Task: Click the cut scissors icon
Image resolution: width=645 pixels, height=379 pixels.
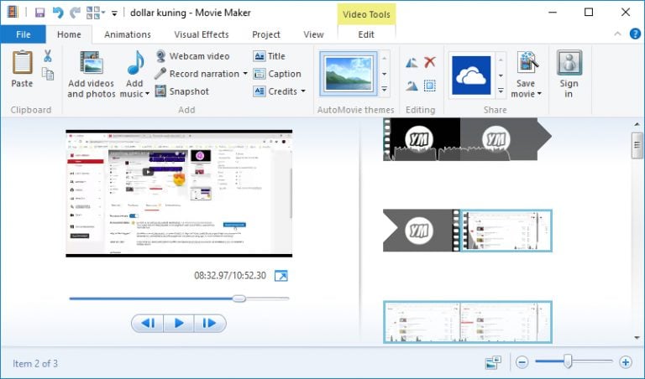Action: click(48, 56)
